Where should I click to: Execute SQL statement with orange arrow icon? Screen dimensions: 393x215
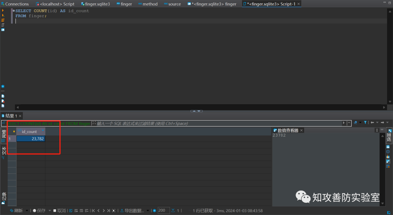(3, 11)
